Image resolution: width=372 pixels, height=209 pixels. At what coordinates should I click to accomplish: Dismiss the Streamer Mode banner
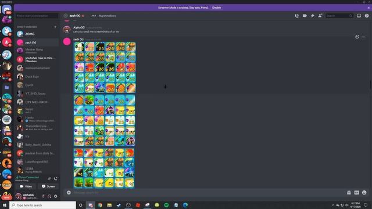pyautogui.click(x=369, y=8)
